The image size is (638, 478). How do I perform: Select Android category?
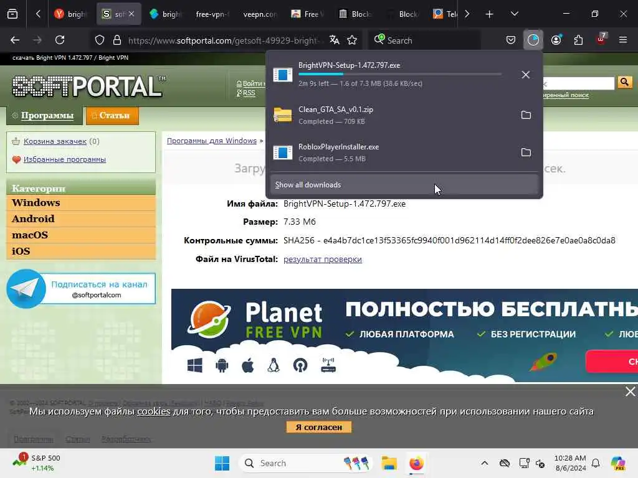pos(81,218)
